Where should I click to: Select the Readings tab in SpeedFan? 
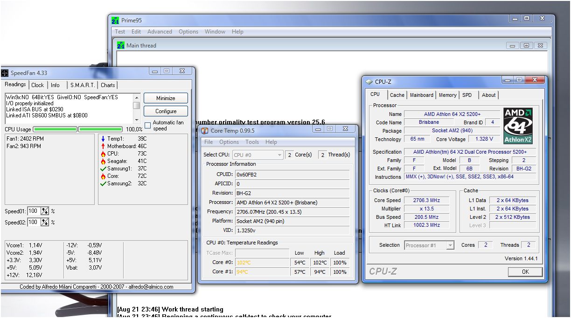[x=15, y=84]
